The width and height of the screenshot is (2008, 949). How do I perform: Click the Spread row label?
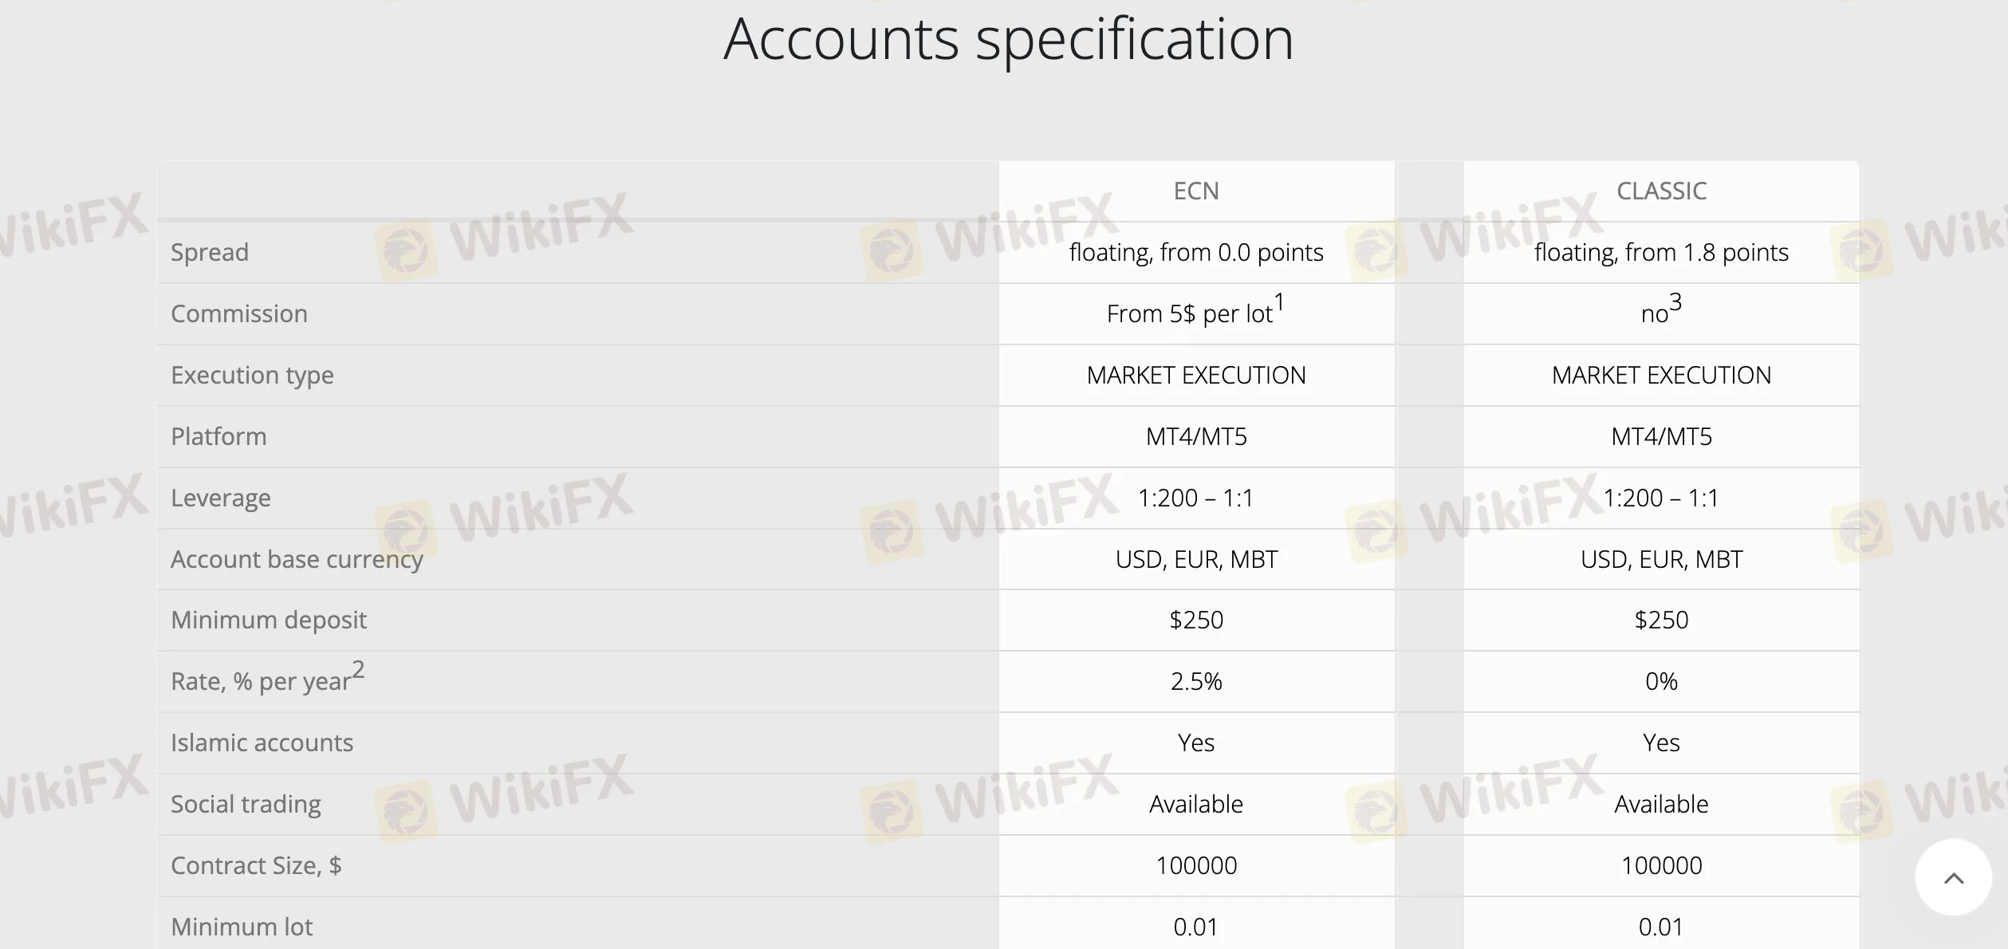[210, 251]
